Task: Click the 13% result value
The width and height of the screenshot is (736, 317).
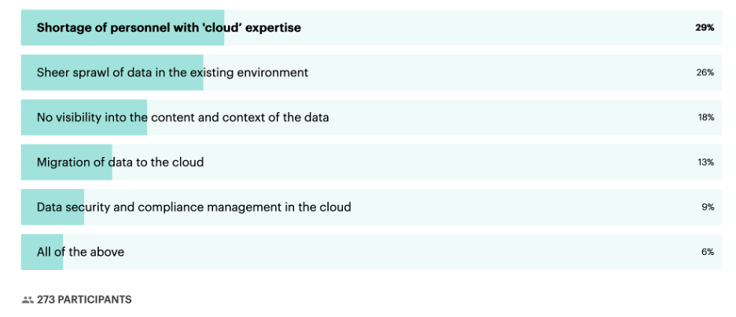Action: pos(705,162)
